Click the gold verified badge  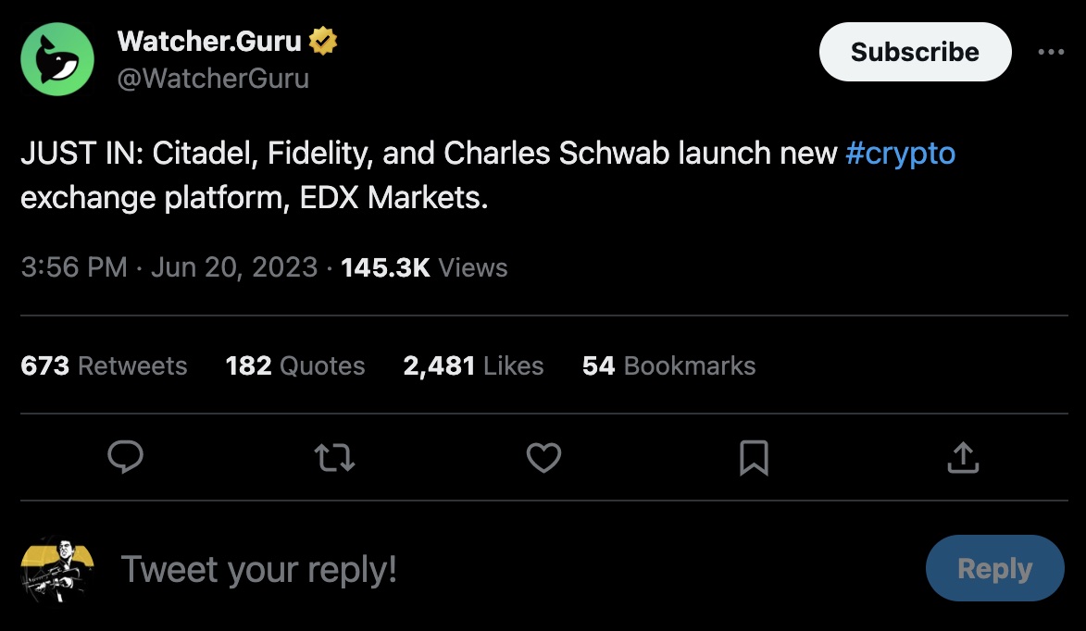coord(323,41)
